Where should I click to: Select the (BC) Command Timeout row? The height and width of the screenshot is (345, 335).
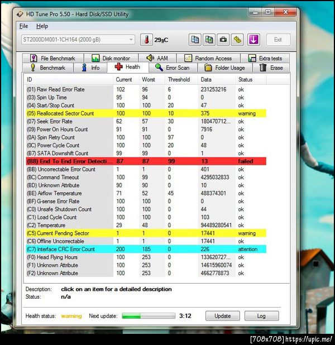[146, 178]
